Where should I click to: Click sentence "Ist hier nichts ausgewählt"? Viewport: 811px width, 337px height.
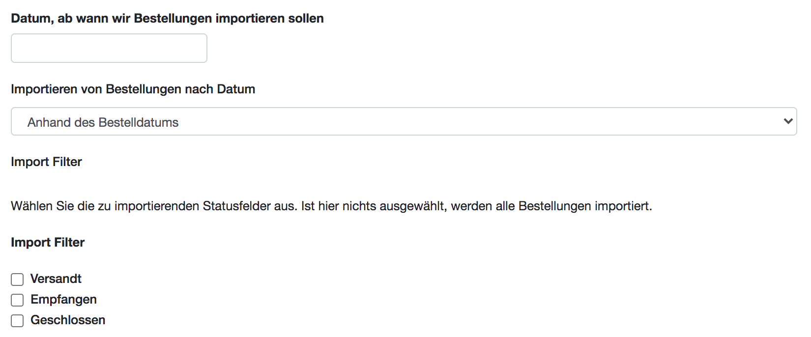point(374,206)
